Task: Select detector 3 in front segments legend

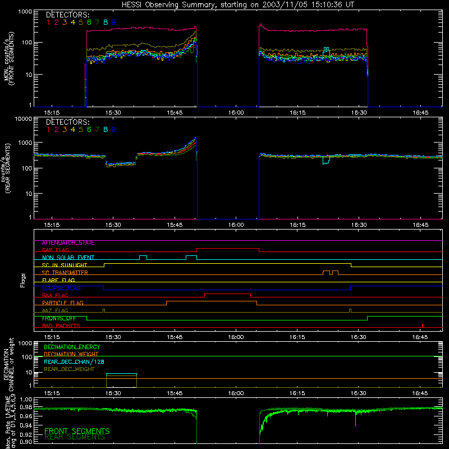Action: [65, 22]
